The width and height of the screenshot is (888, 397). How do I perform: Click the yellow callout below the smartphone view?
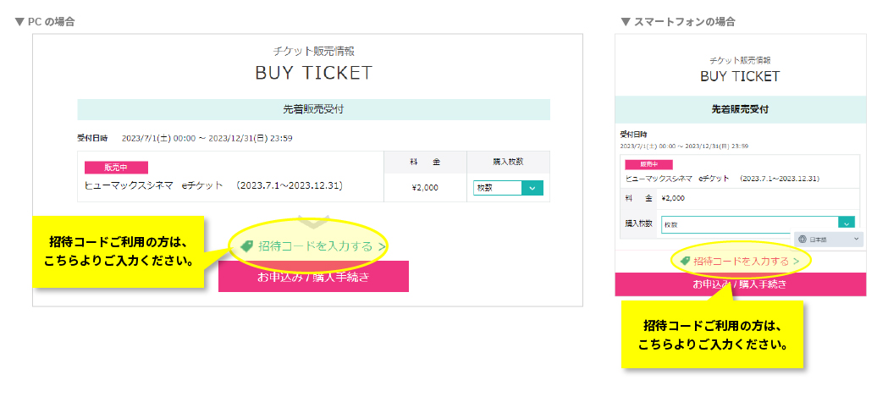(x=710, y=337)
